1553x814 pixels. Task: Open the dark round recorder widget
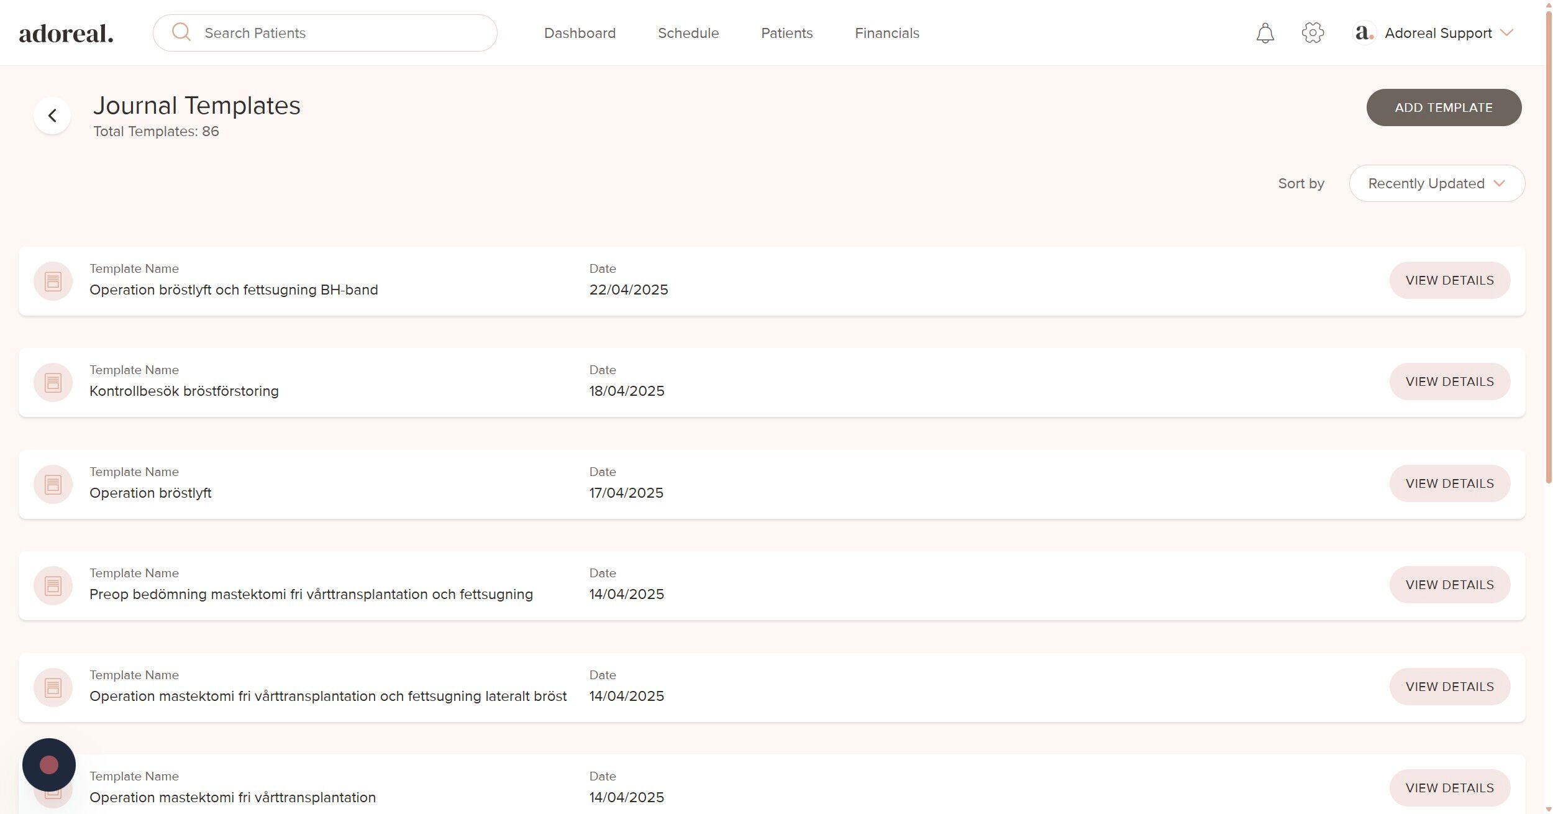[x=49, y=764]
